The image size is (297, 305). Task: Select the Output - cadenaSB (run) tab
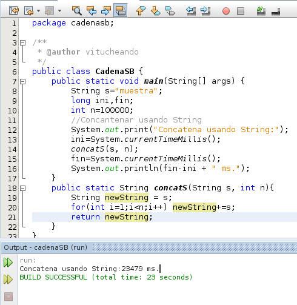(x=45, y=247)
